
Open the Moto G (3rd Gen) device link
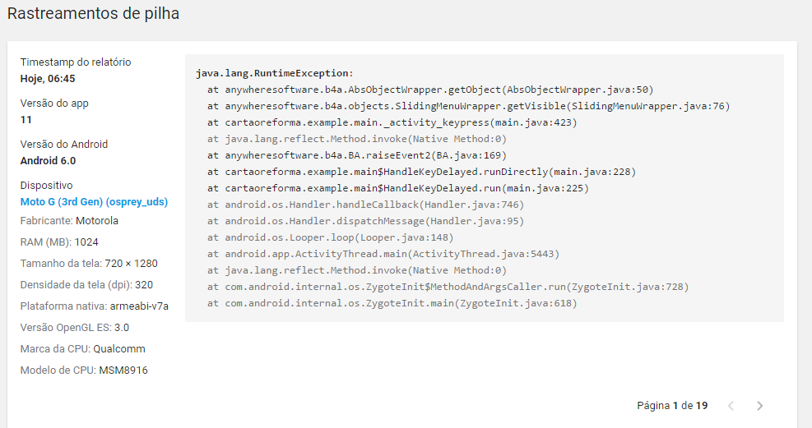point(94,202)
